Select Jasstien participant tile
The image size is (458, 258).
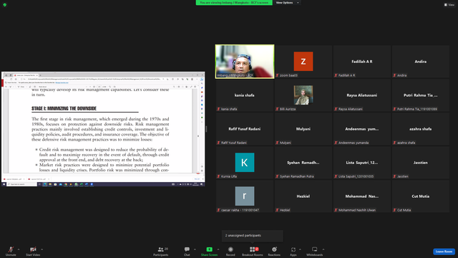click(x=421, y=163)
